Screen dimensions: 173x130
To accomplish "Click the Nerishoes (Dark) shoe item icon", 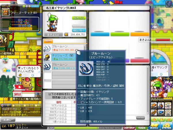I will coord(47,57).
